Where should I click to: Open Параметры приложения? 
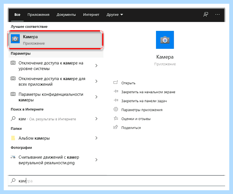142,110
